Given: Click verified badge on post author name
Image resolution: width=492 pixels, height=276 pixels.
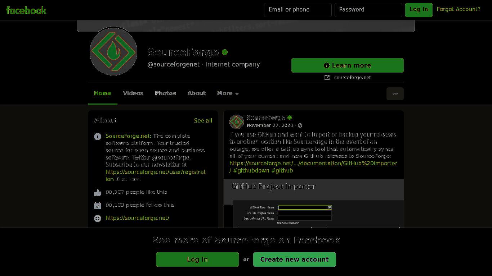Looking at the screenshot, I should click(x=290, y=118).
